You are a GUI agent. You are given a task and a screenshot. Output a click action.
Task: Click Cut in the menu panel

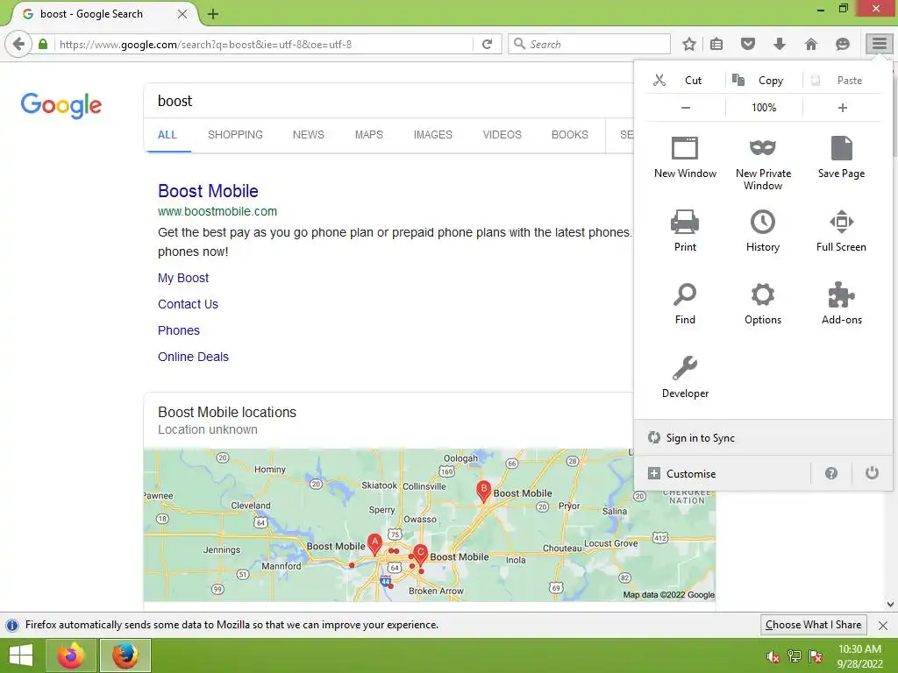click(x=685, y=80)
